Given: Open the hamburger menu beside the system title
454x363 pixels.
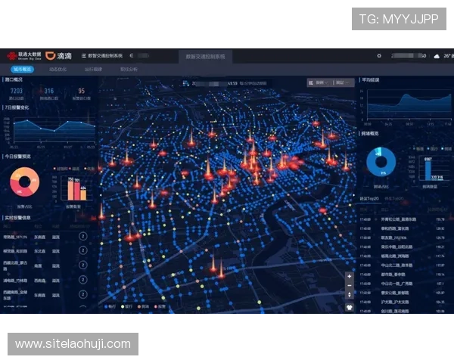Looking at the screenshot, I should click(x=82, y=55).
